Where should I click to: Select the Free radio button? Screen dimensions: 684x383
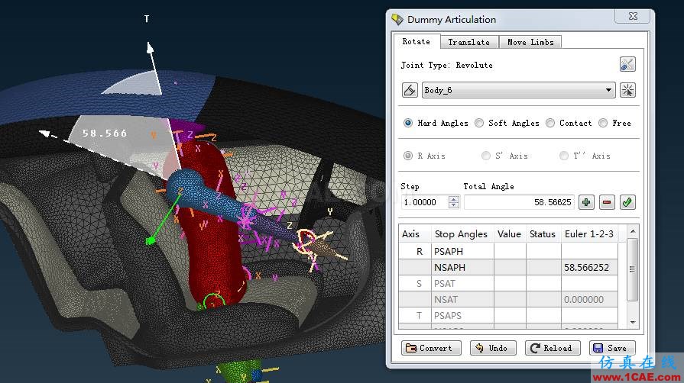[x=603, y=123]
